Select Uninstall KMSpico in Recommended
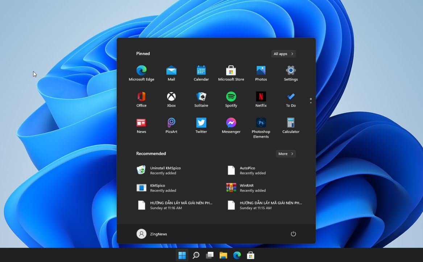 [x=159, y=170]
